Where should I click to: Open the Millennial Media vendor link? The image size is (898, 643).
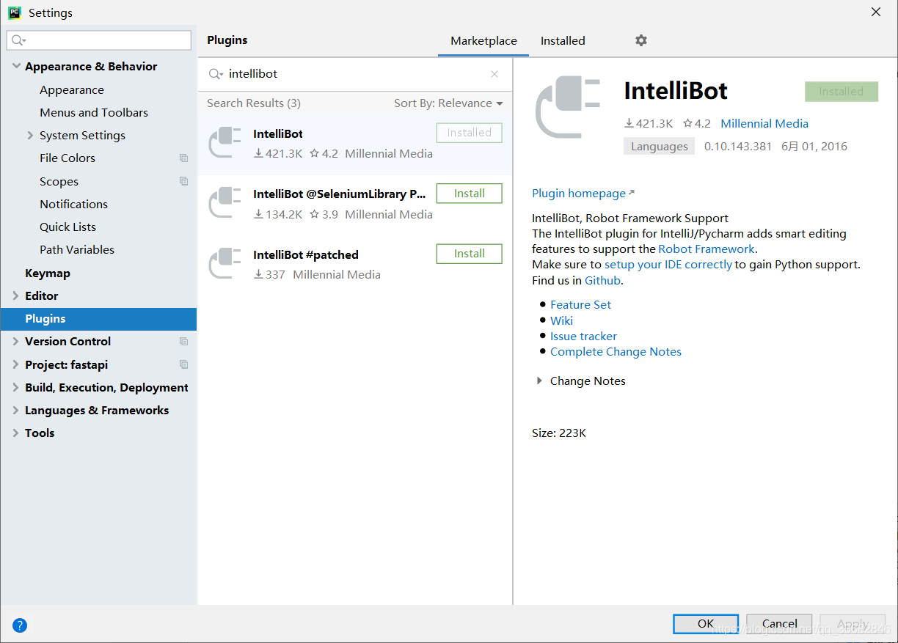click(x=764, y=124)
